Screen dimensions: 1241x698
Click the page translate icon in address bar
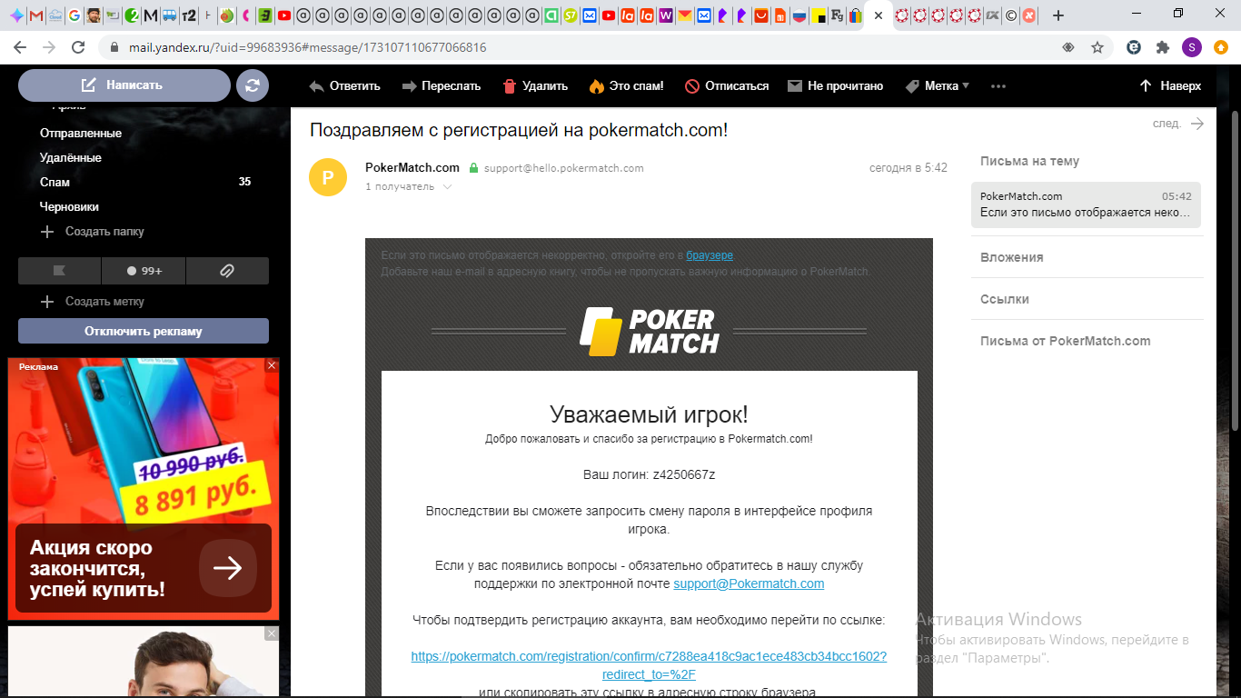coord(1068,47)
